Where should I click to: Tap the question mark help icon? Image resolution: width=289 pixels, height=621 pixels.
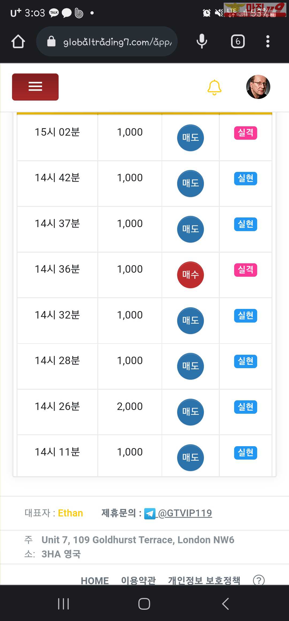point(259,581)
